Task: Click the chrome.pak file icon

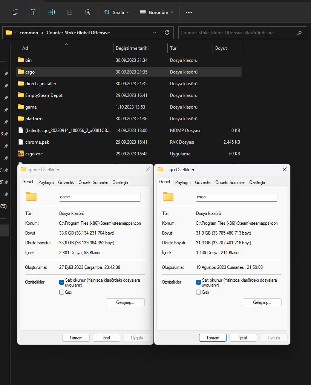Action: tap(21, 142)
